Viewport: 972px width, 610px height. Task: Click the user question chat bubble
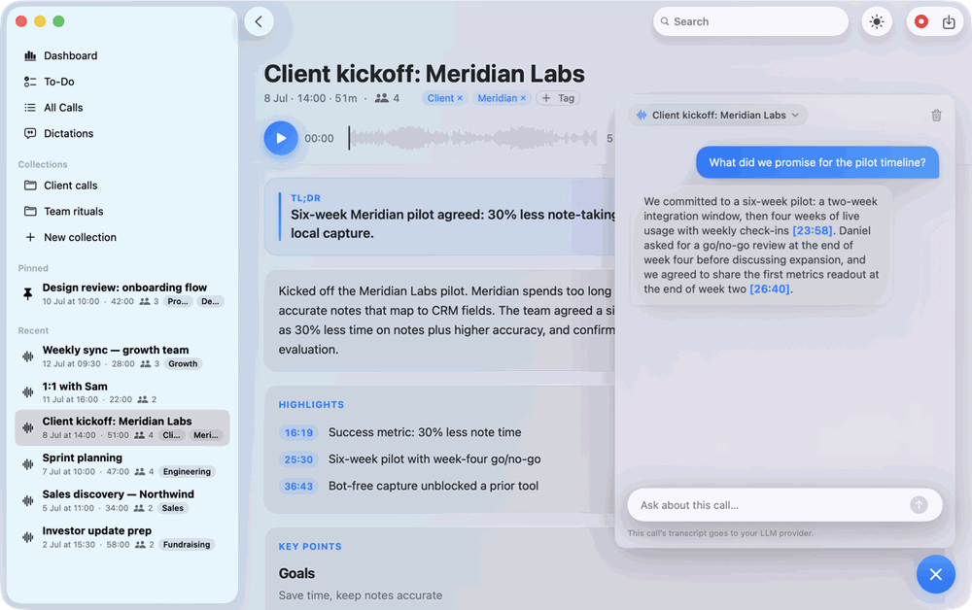[817, 163]
